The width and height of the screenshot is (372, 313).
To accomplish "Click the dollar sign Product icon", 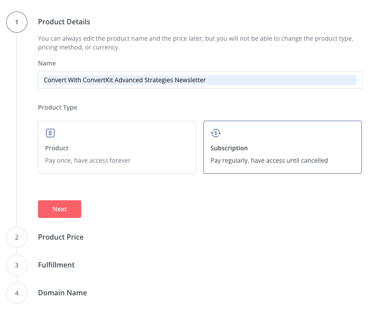I will click(x=50, y=133).
